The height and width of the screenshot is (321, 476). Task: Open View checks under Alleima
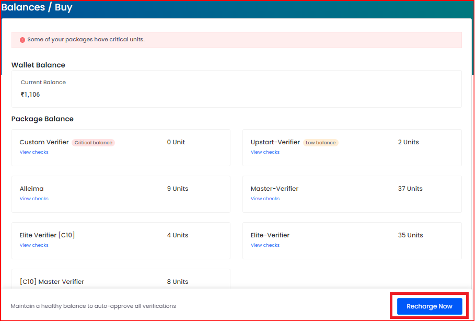[x=34, y=199]
